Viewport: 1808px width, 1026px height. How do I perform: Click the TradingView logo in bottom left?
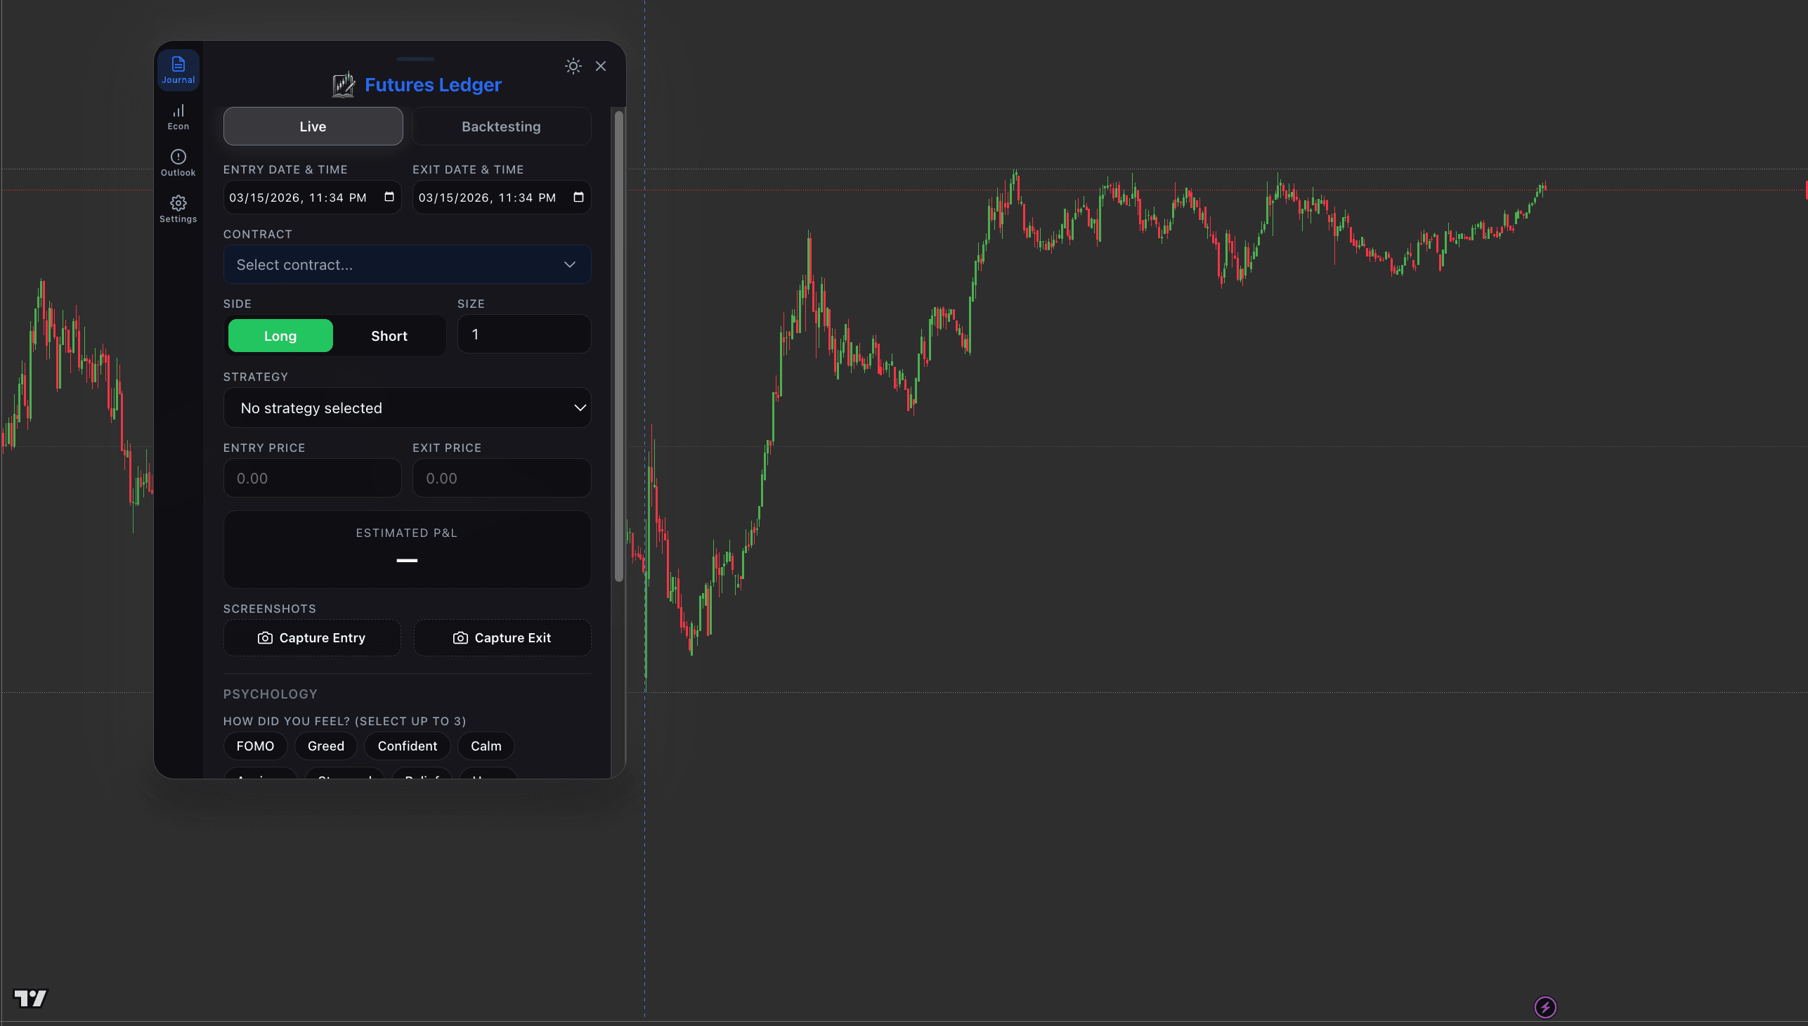point(32,999)
